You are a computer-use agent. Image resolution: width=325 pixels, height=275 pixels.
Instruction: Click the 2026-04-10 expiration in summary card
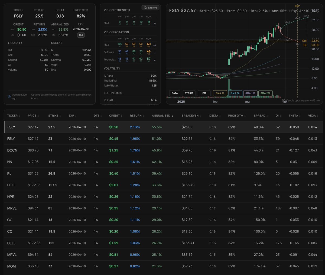tap(81, 29)
